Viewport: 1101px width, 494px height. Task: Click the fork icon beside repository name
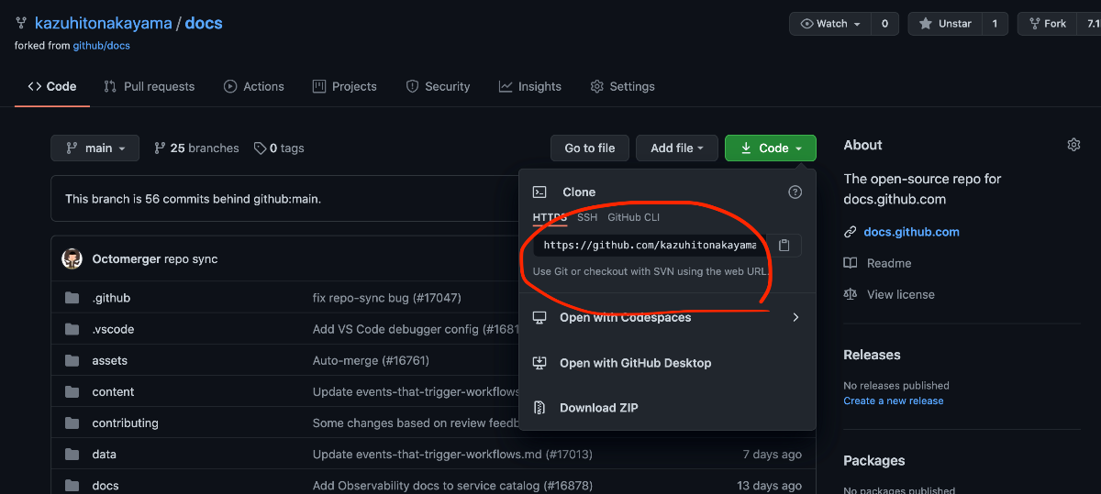coord(20,23)
